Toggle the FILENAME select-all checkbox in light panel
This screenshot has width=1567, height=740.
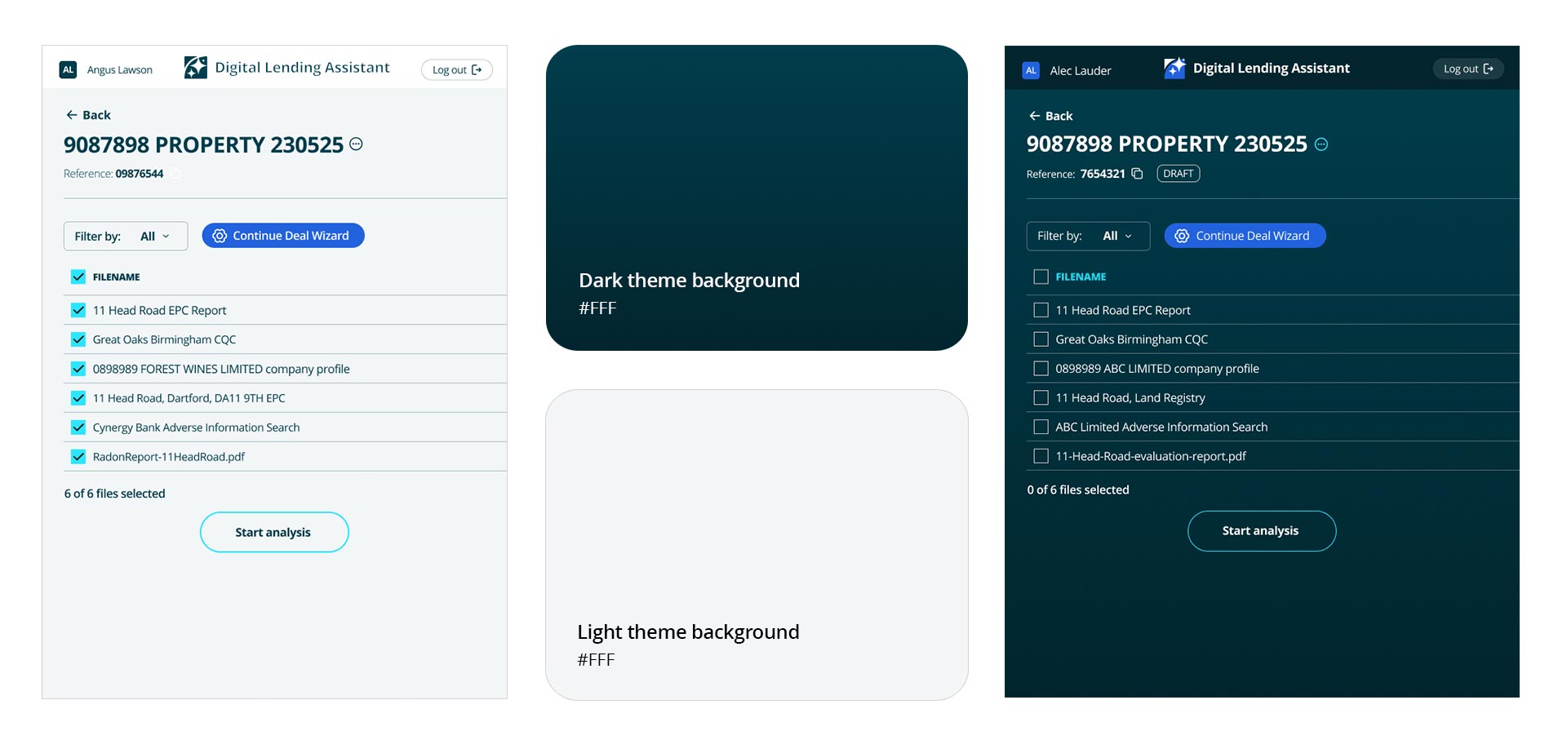coord(78,277)
